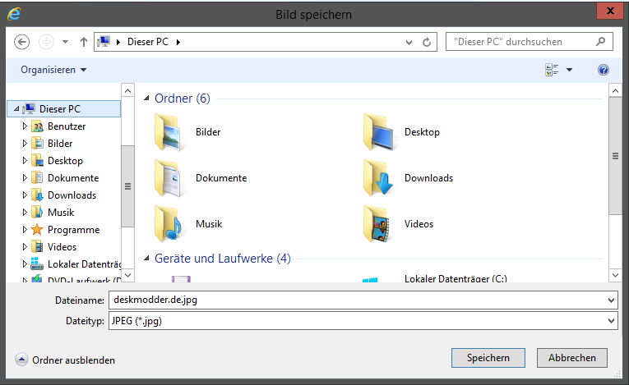The height and width of the screenshot is (385, 629).
Task: Open the Musik folder icon
Action: [x=169, y=224]
